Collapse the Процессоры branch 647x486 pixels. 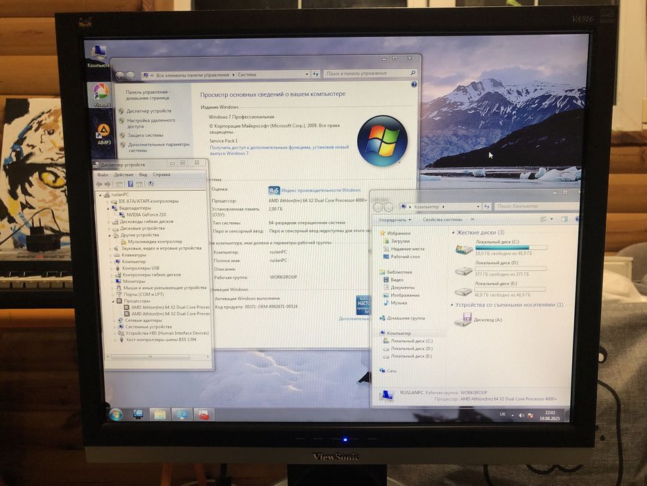tap(113, 301)
